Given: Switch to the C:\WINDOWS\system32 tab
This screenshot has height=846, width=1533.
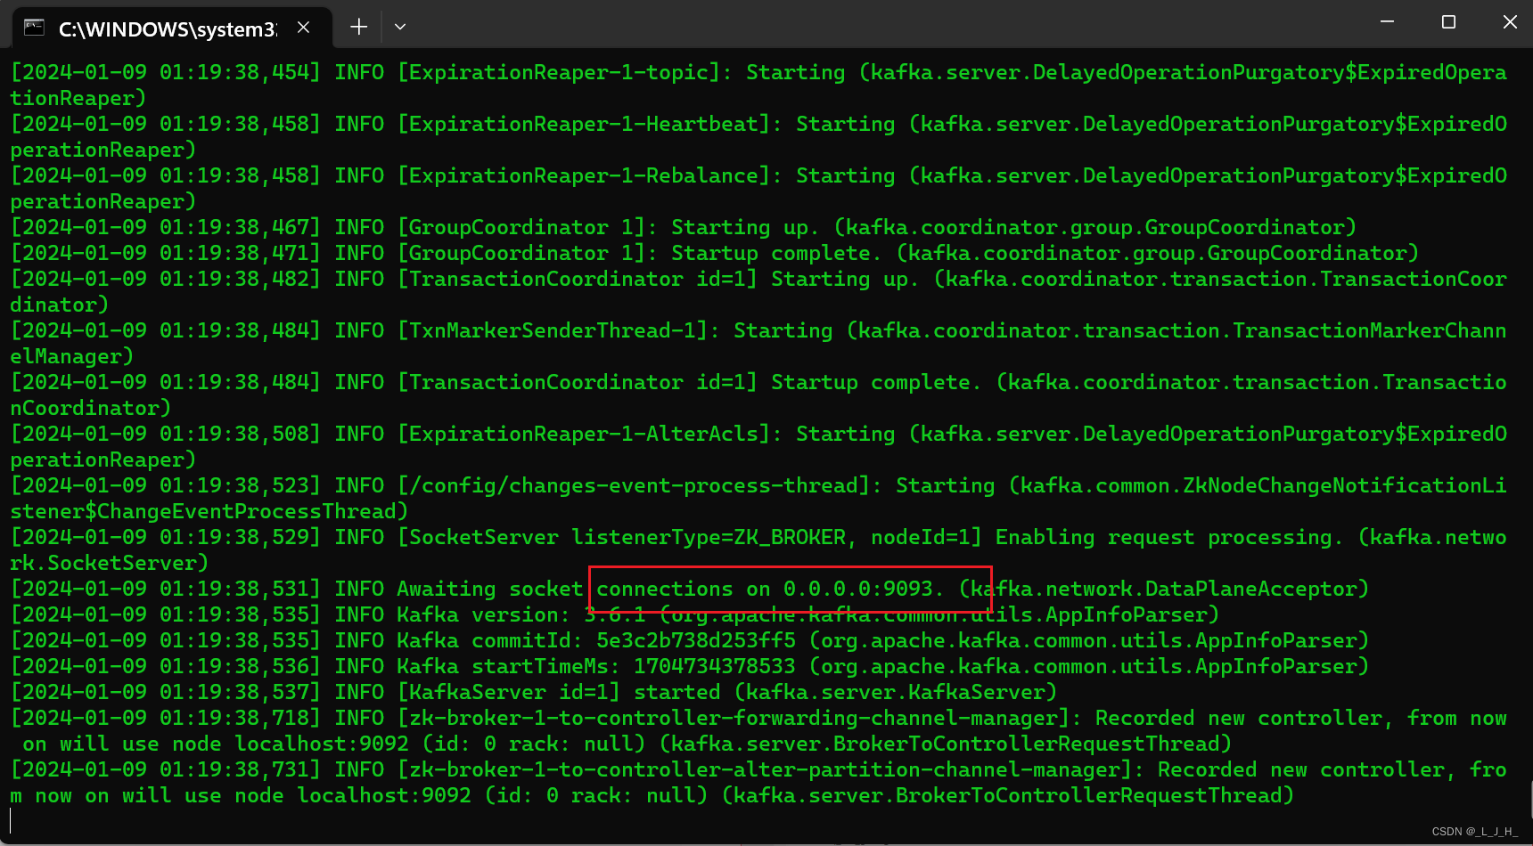Looking at the screenshot, I should [165, 28].
